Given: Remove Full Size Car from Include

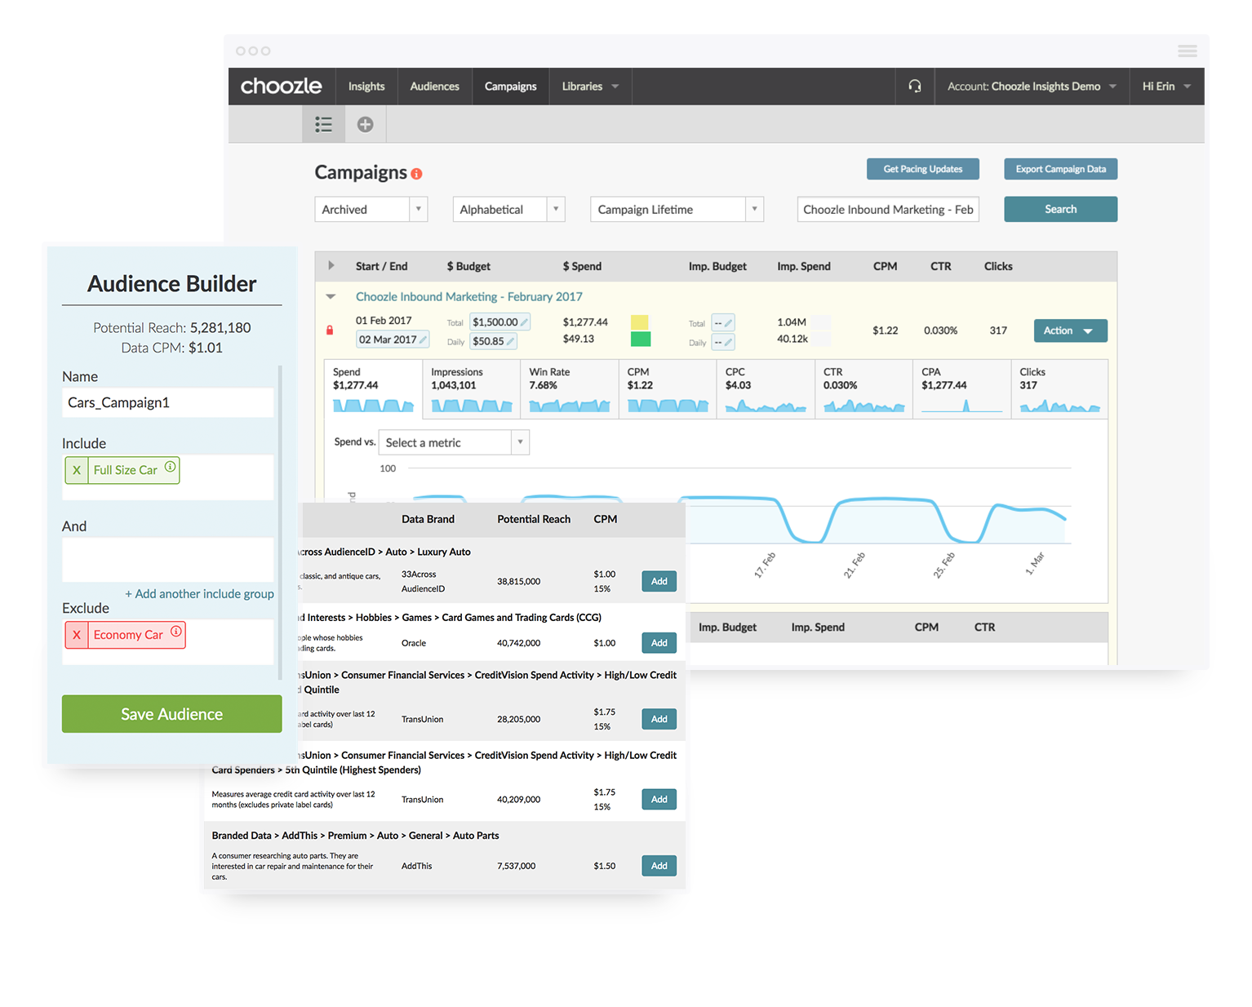Looking at the screenshot, I should 77,470.
